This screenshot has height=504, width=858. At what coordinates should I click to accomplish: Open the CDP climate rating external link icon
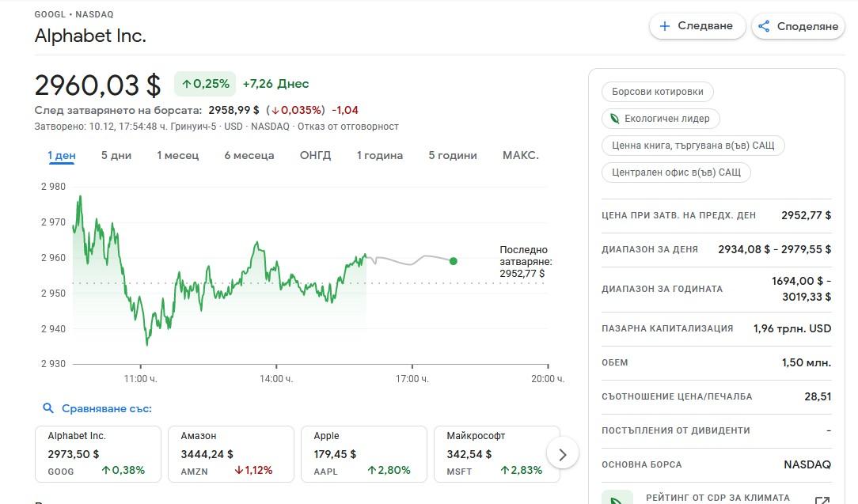click(x=822, y=500)
